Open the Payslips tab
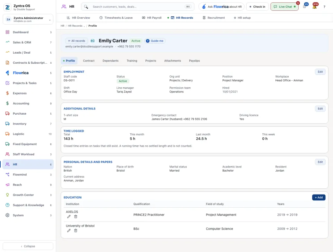Viewport: 333px width, 252px height. 194,61
